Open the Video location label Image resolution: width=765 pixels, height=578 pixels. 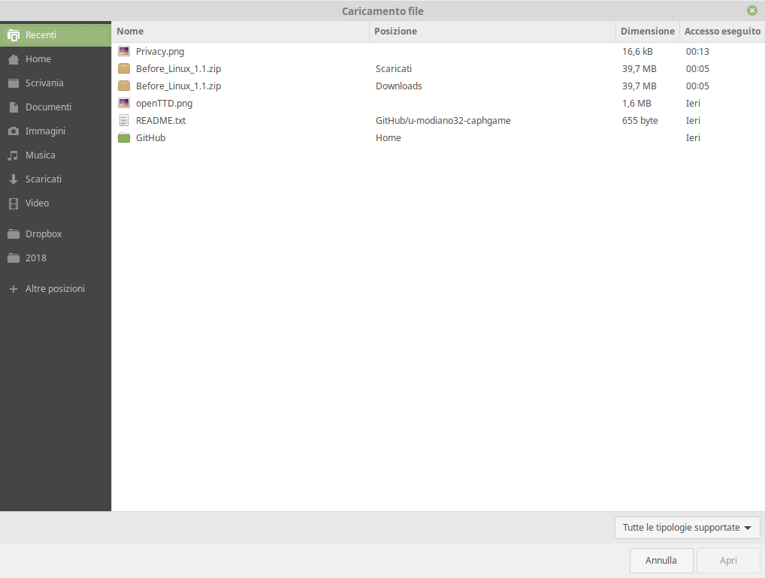pos(37,203)
